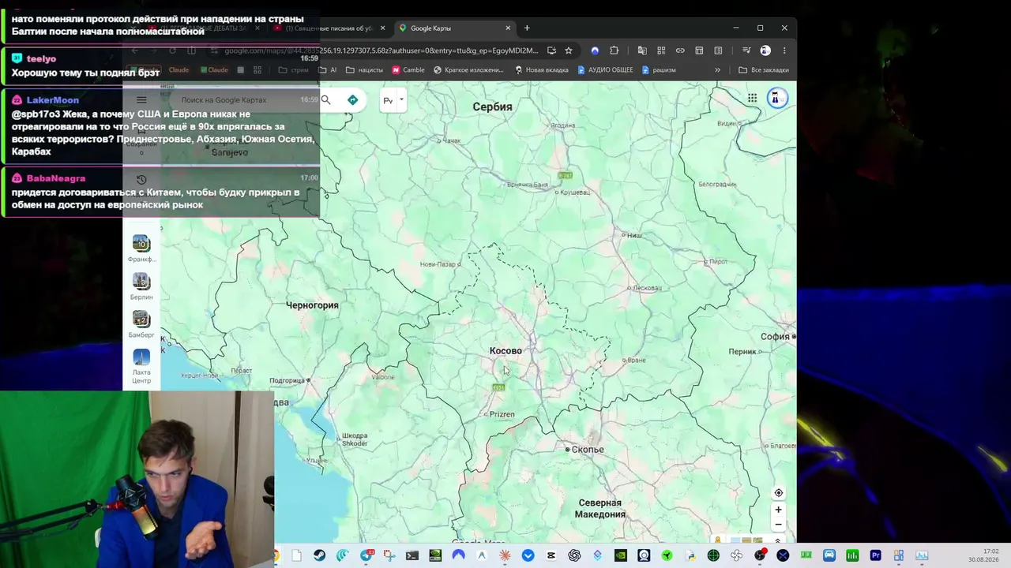The width and height of the screenshot is (1011, 568).
Task: Click teelyo username in chat overlay
Action: [x=41, y=58]
